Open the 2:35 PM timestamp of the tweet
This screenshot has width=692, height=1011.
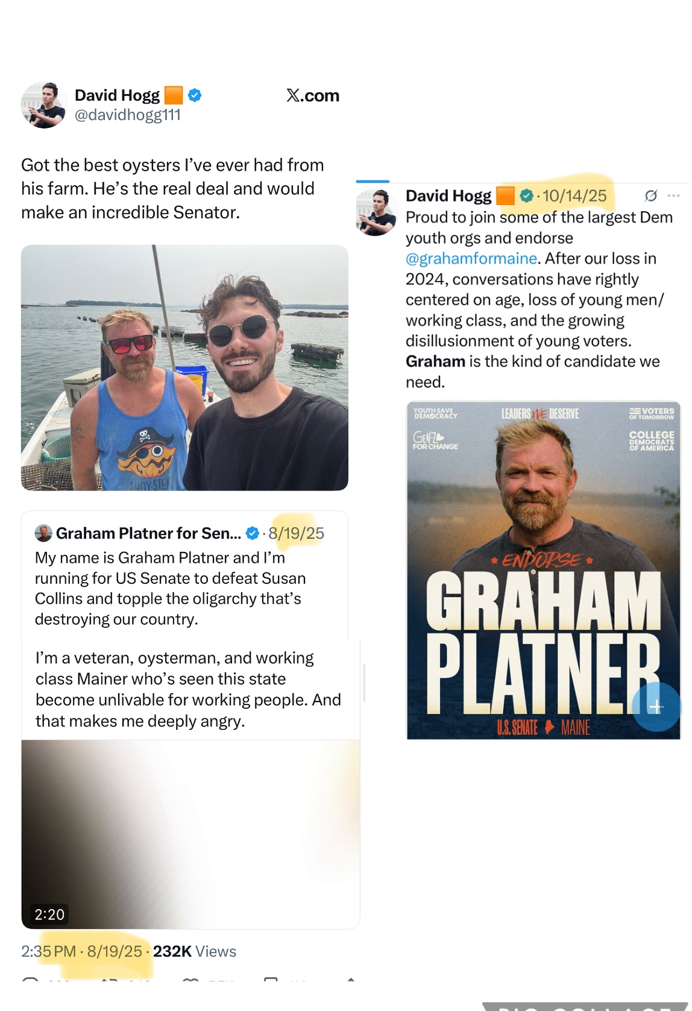[x=48, y=951]
